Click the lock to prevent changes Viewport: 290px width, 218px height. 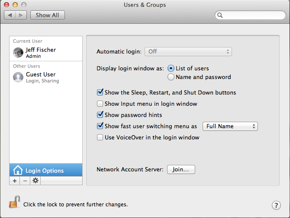click(15, 202)
